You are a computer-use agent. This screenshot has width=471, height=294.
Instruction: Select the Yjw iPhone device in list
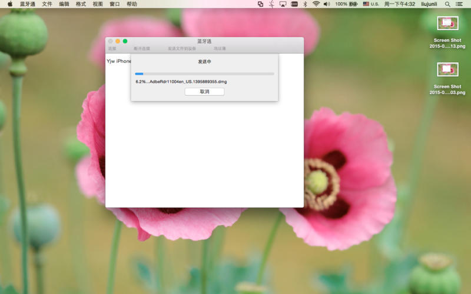[x=118, y=61]
